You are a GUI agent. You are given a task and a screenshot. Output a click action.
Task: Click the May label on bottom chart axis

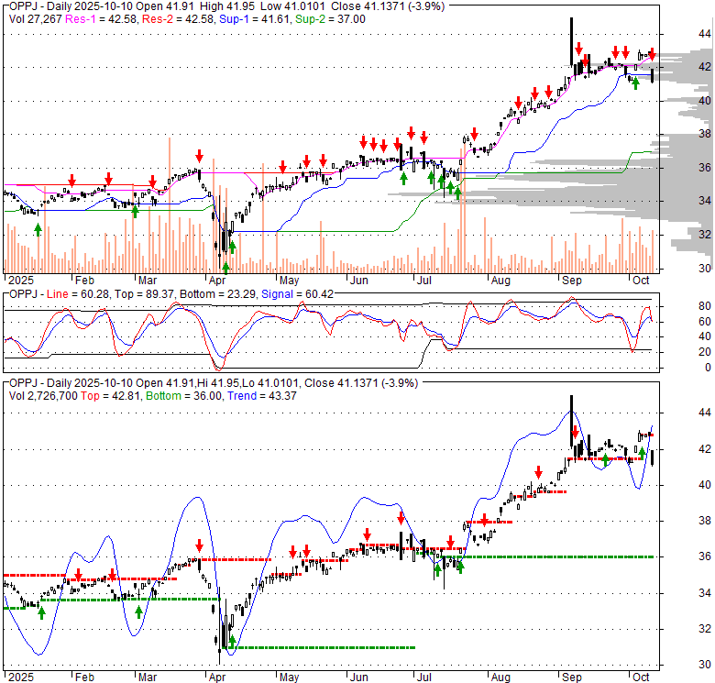[x=289, y=677]
